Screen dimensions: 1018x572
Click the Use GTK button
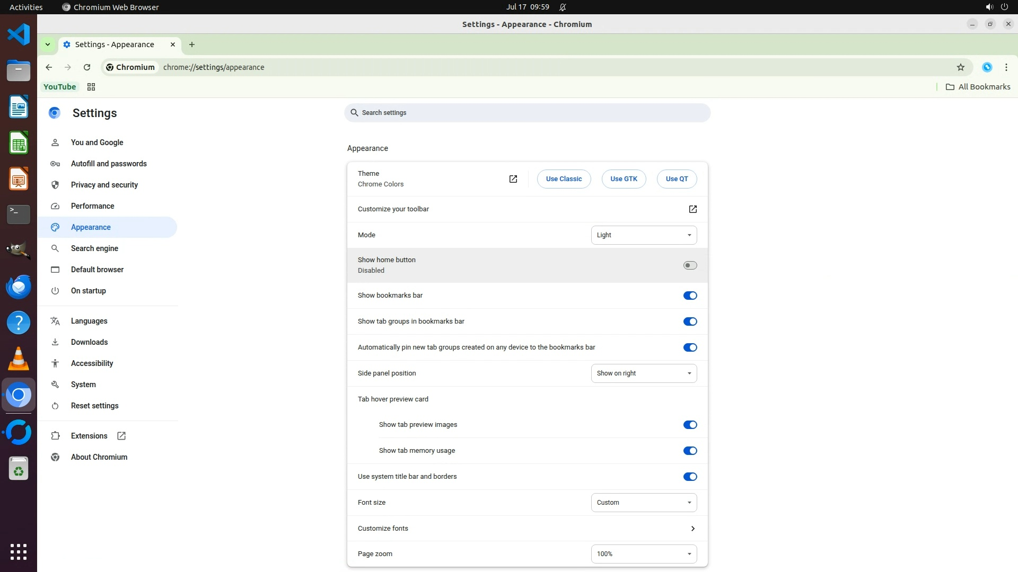tap(624, 179)
